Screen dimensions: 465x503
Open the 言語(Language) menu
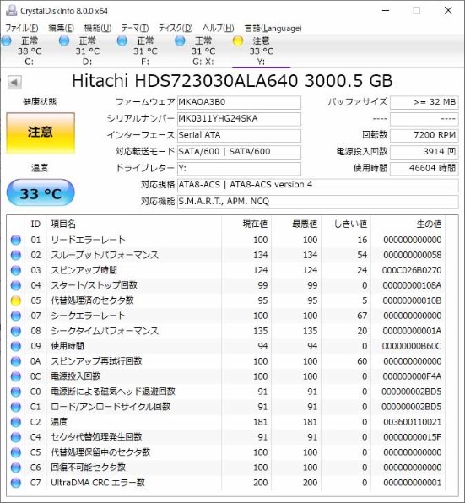[x=273, y=28]
